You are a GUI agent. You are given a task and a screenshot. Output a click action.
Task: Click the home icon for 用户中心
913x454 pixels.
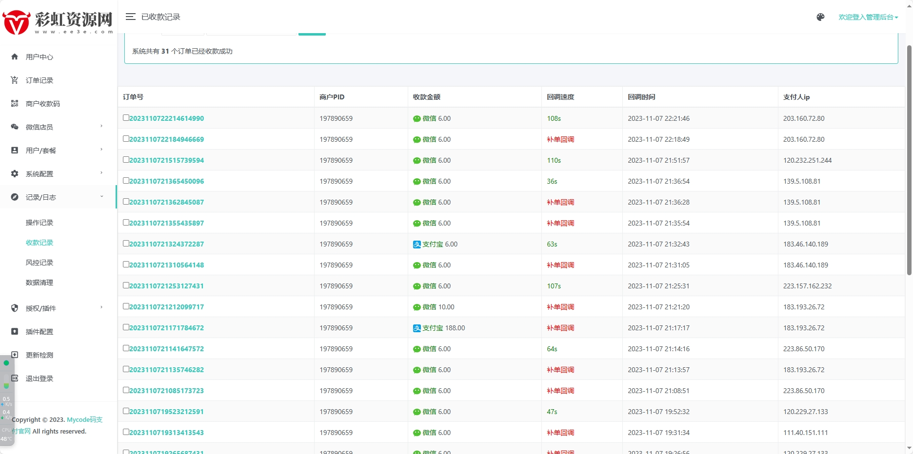coord(15,57)
